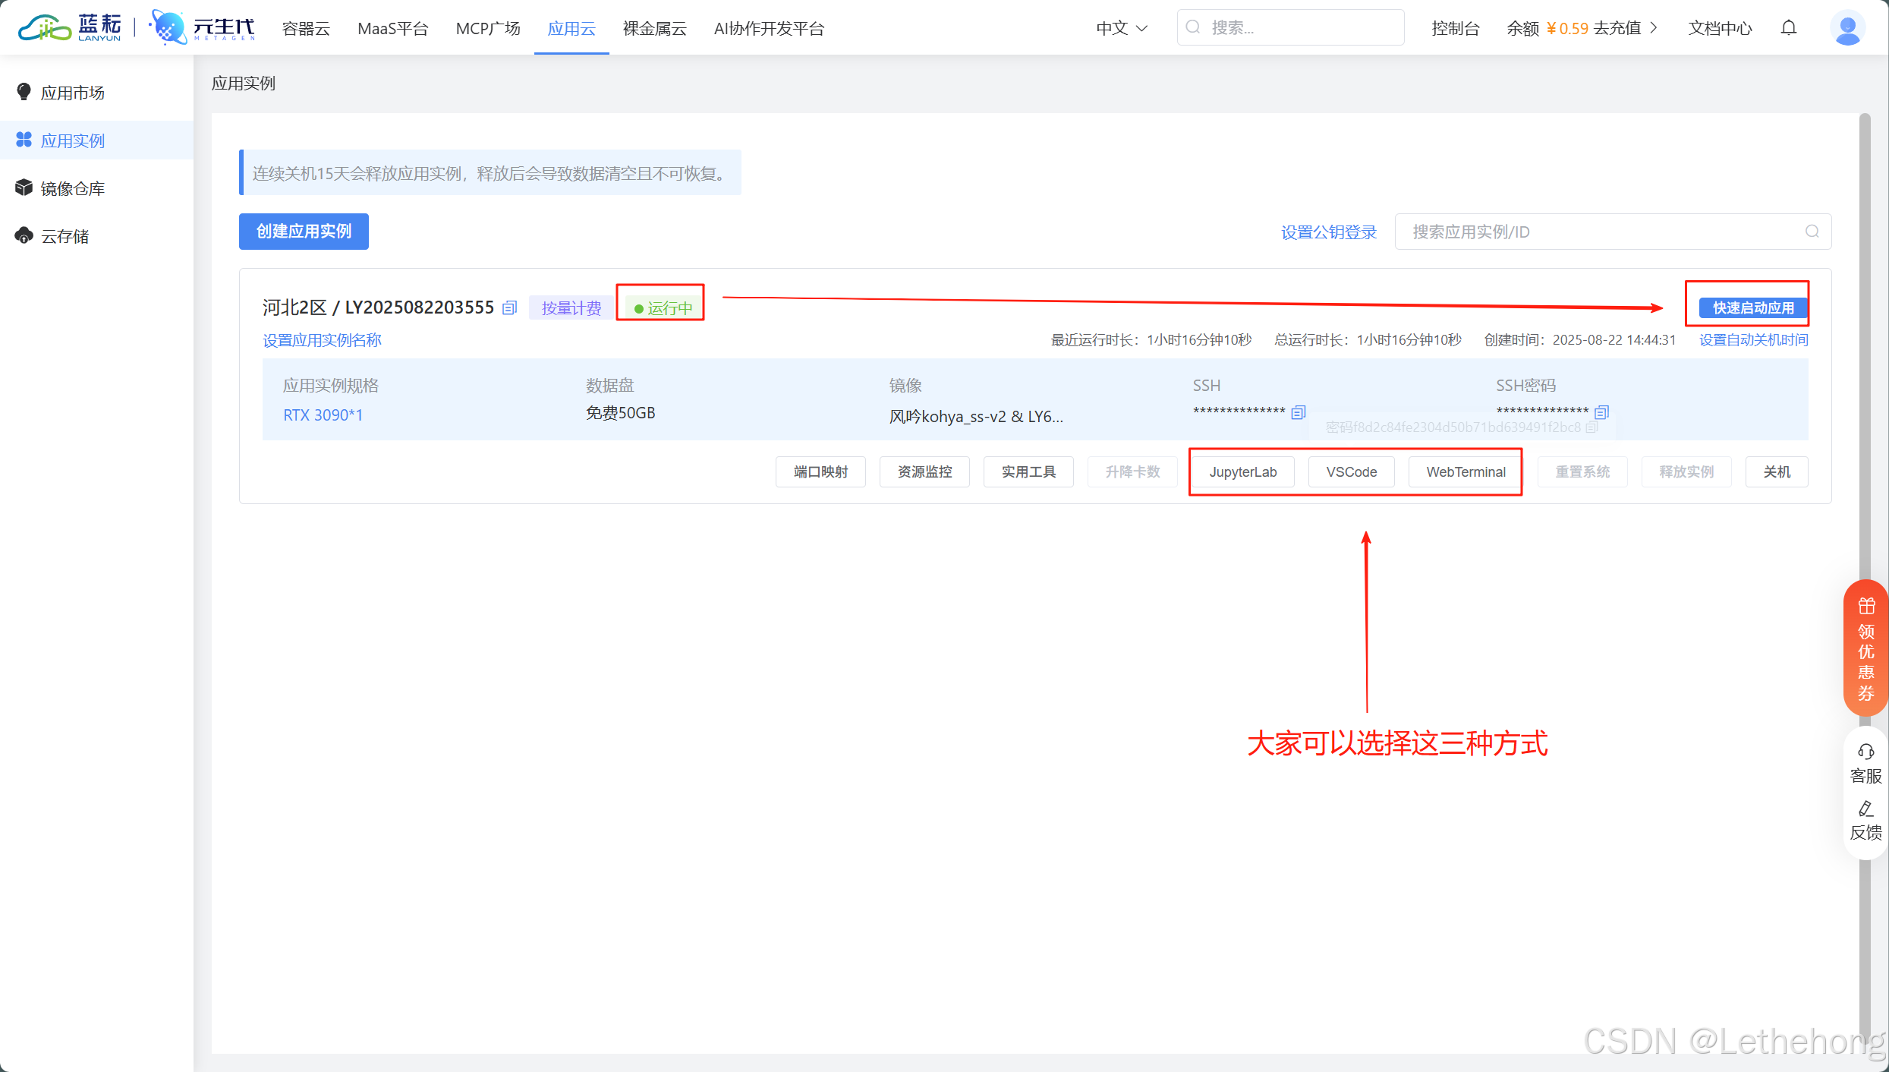
Task: Click the notification bell icon
Action: pos(1789,28)
